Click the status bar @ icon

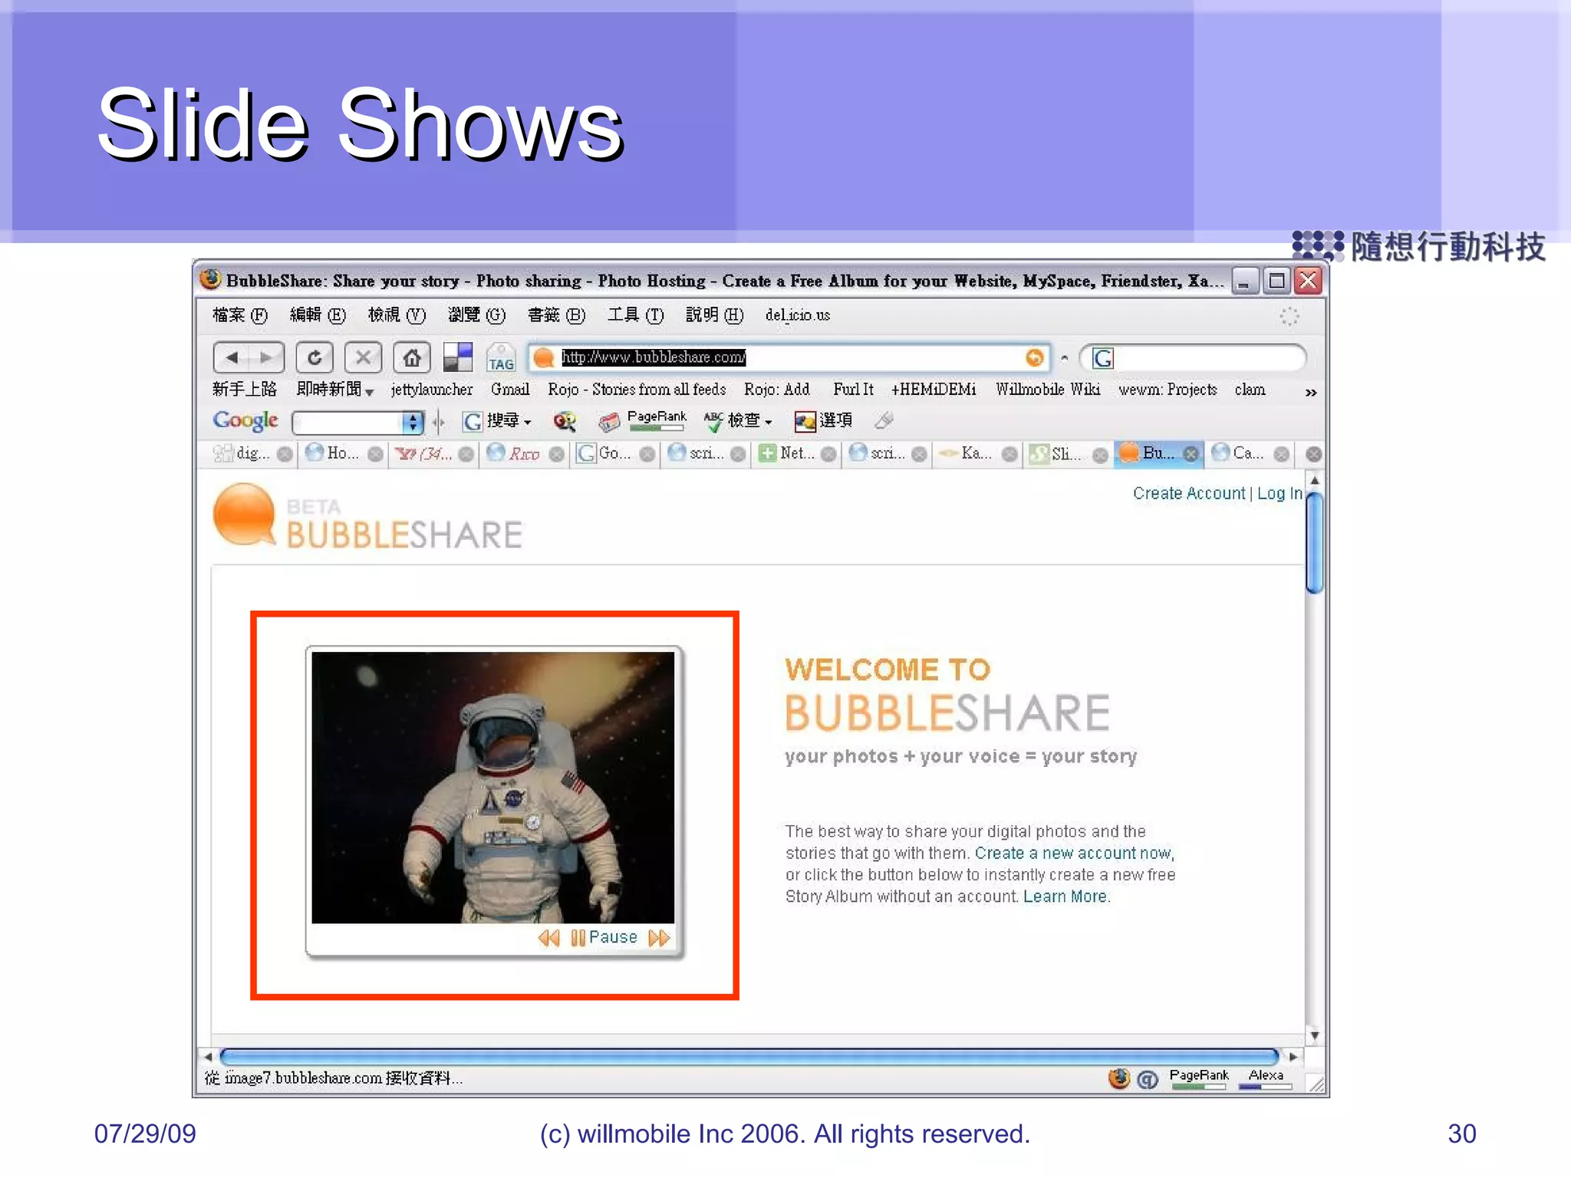click(x=1148, y=1080)
